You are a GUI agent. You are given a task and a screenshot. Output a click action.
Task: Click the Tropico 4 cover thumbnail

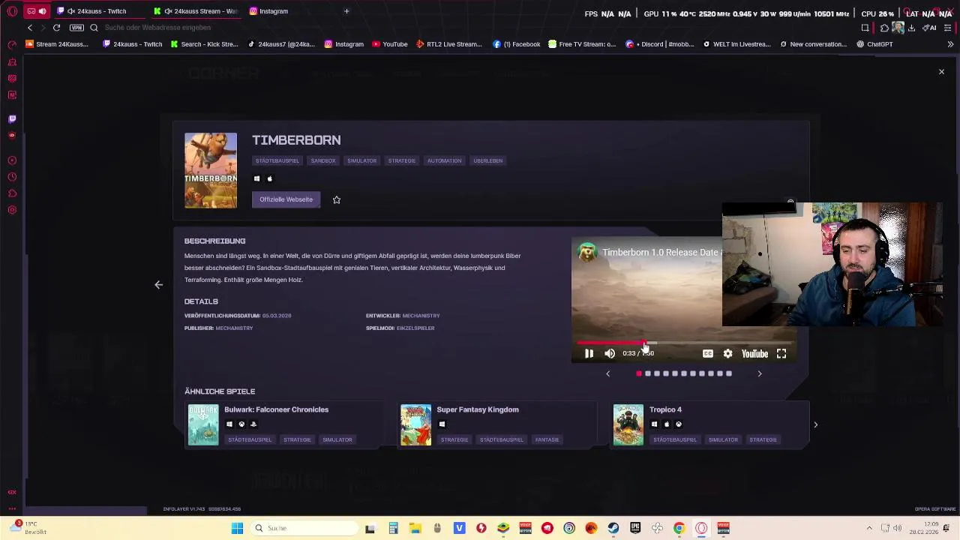(628, 424)
